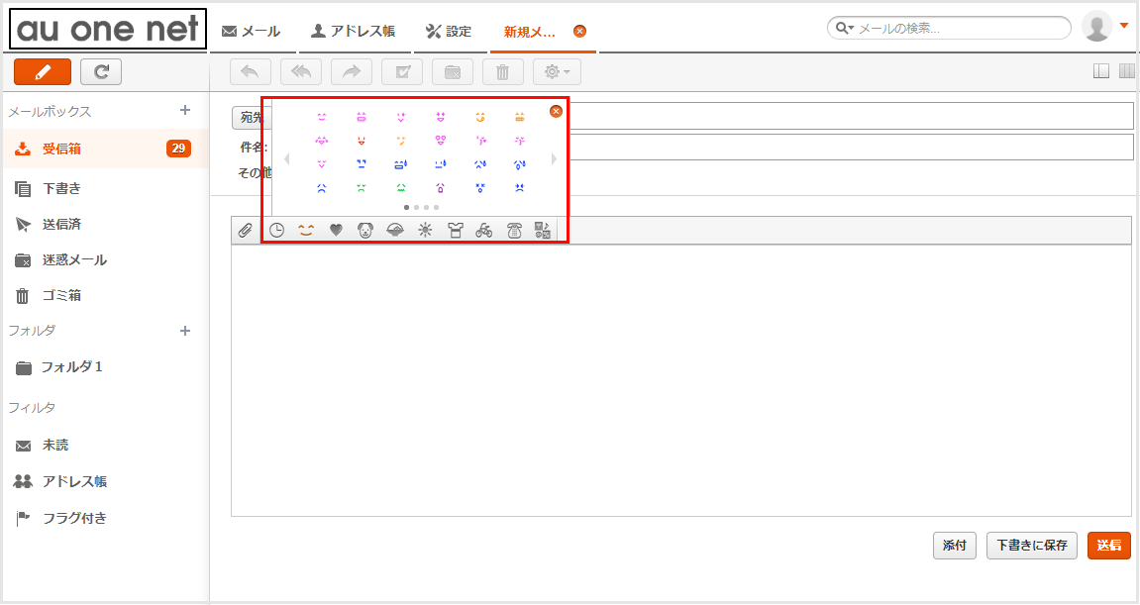Select the dog animal emoji category
The height and width of the screenshot is (605, 1140).
364,231
